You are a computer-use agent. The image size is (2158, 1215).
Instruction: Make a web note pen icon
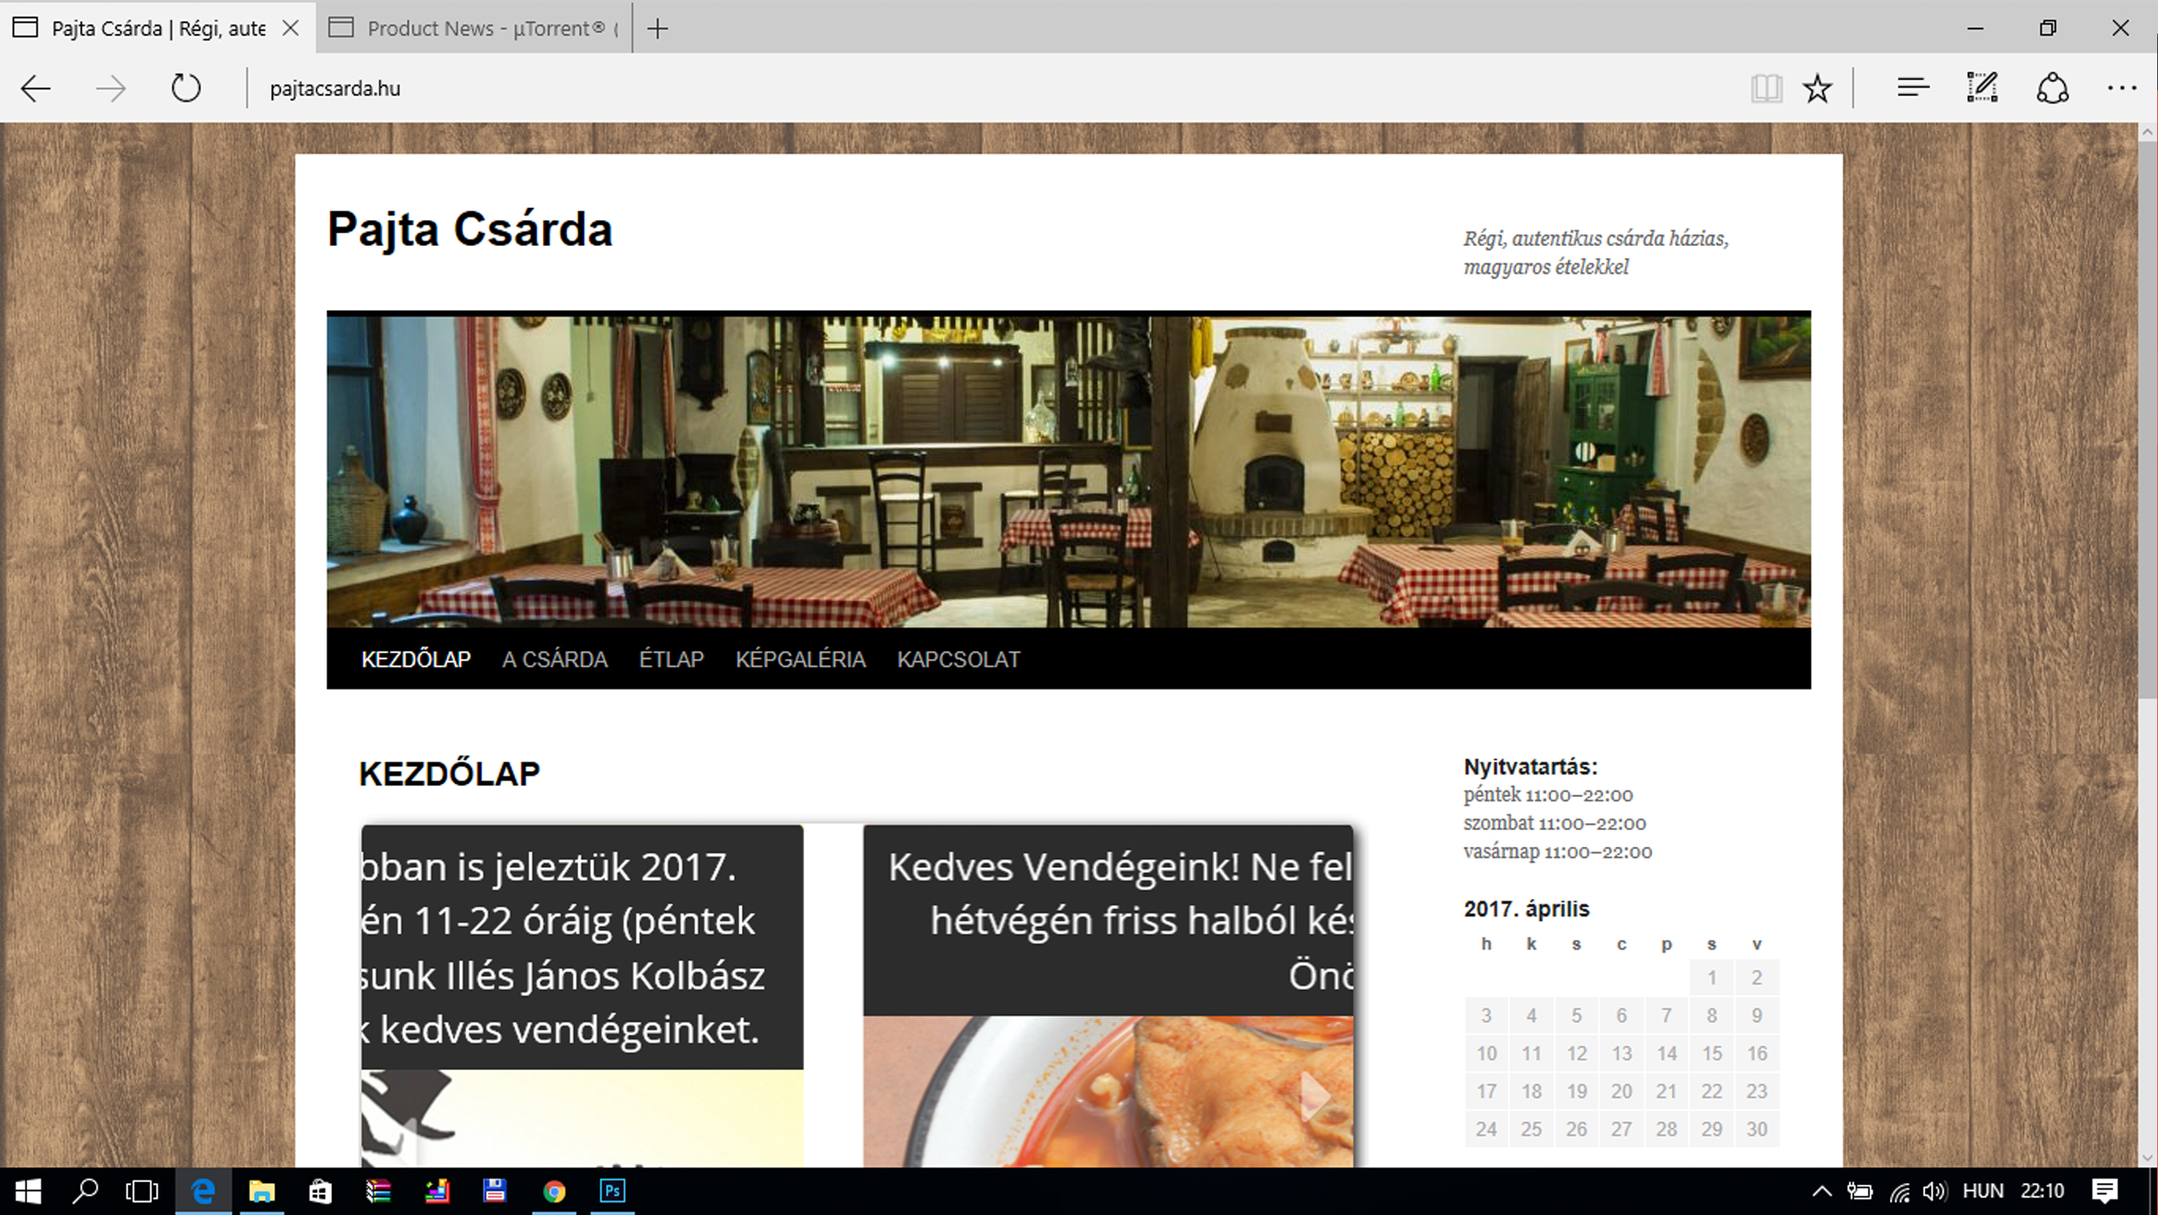(x=1982, y=88)
